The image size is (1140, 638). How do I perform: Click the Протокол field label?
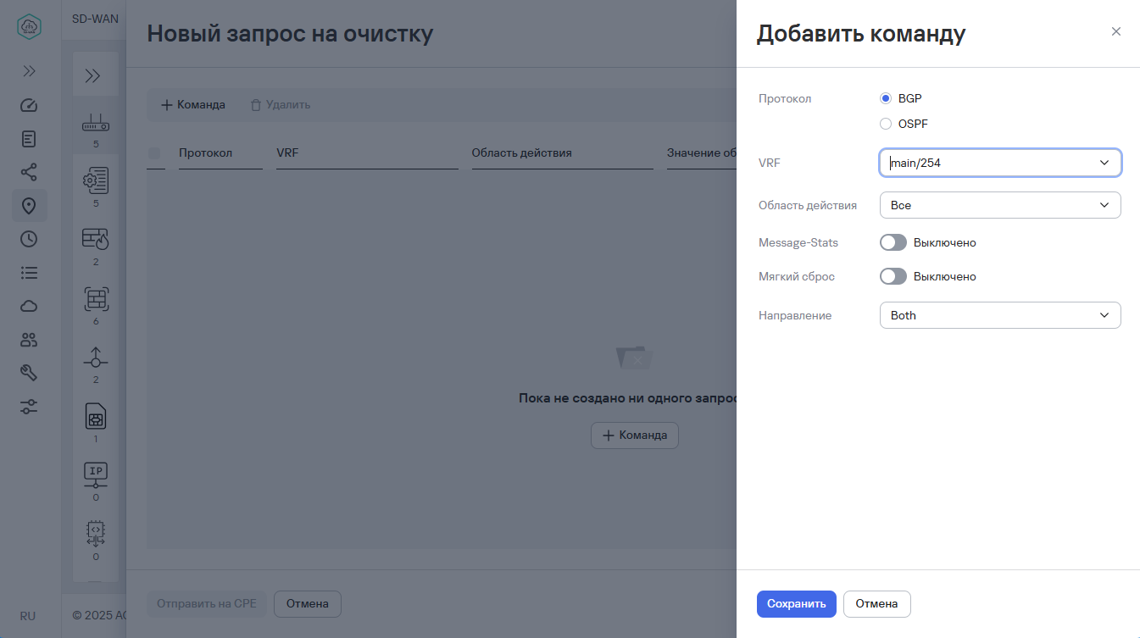(785, 98)
